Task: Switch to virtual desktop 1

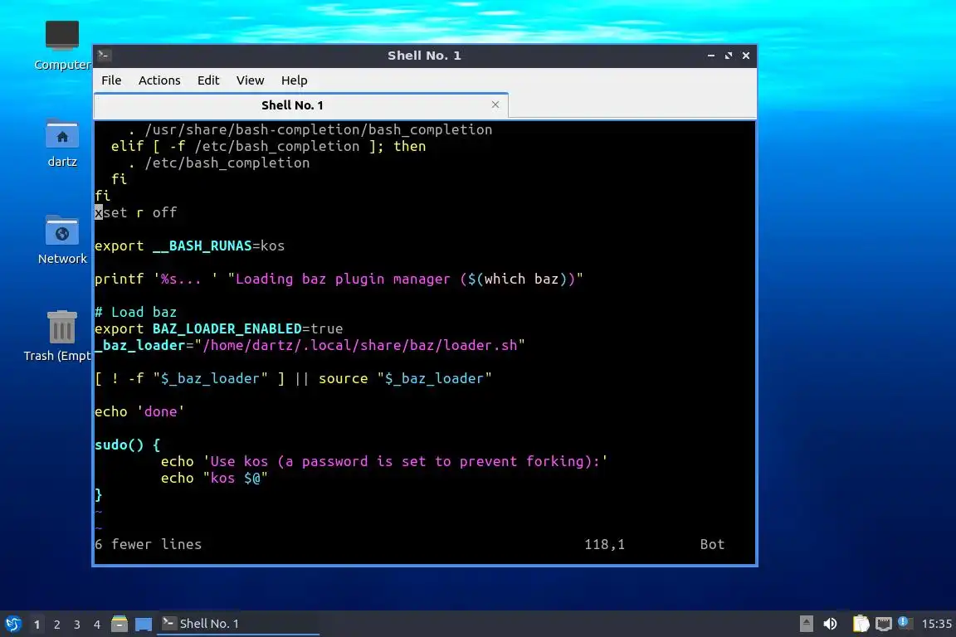Action: coord(37,625)
